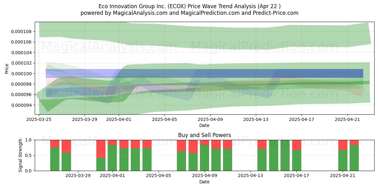The height and width of the screenshot is (189, 379).
Task: Click 2025-04-01 date under Buy and Sell chart
Action: pos(112,176)
